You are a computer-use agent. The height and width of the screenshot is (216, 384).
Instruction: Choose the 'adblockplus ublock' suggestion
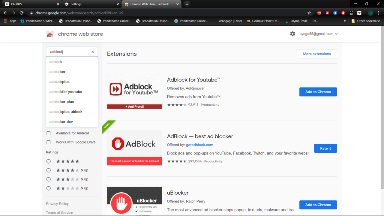[x=72, y=112]
